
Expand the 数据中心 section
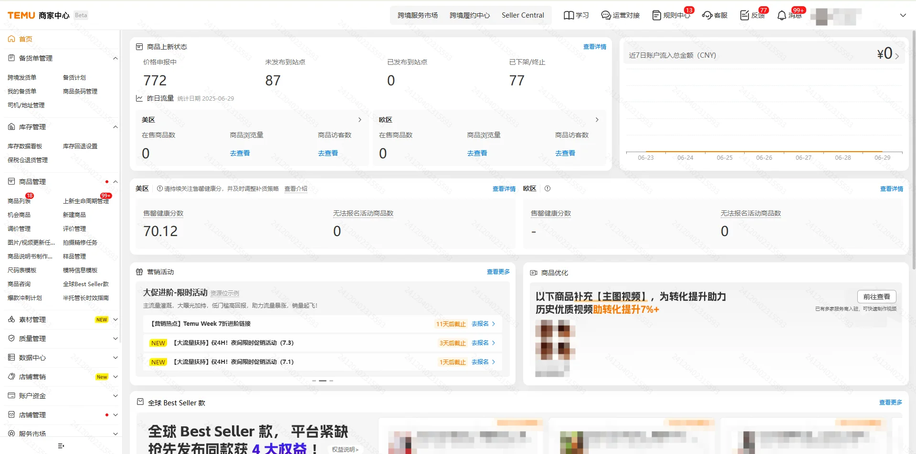point(115,357)
